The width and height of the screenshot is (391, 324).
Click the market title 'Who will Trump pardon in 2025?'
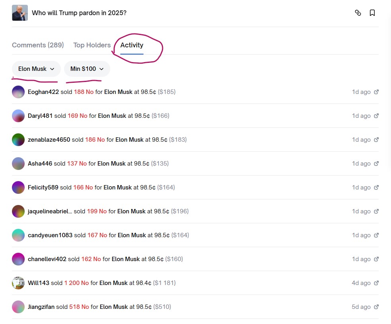(79, 13)
